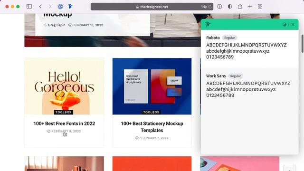Open the privacy shield report
304x171 pixels.
230,7
